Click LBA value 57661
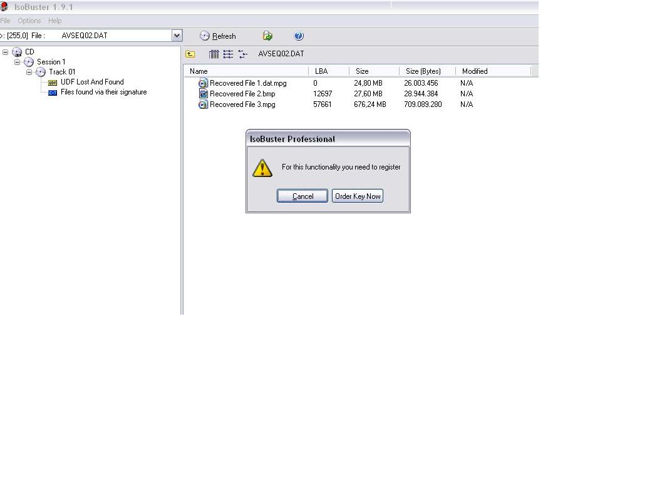 point(323,104)
